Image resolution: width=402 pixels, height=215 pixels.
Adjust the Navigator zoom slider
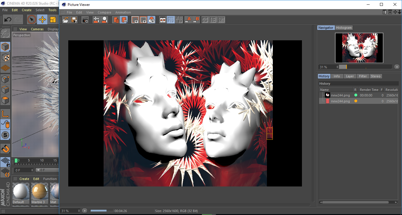365,67
